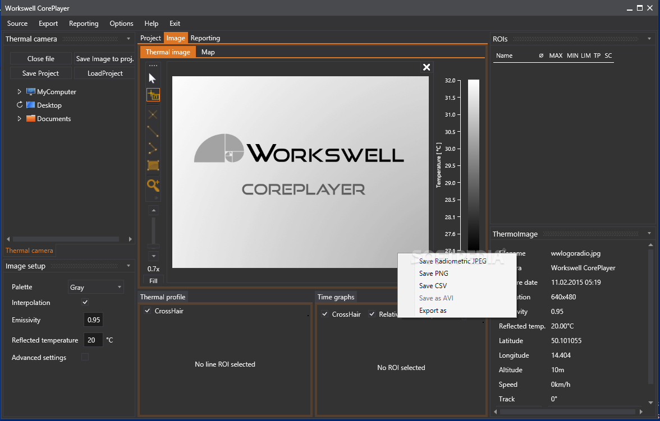Select the line ROI tool
Screen dimensions: 660x421
(x=153, y=132)
